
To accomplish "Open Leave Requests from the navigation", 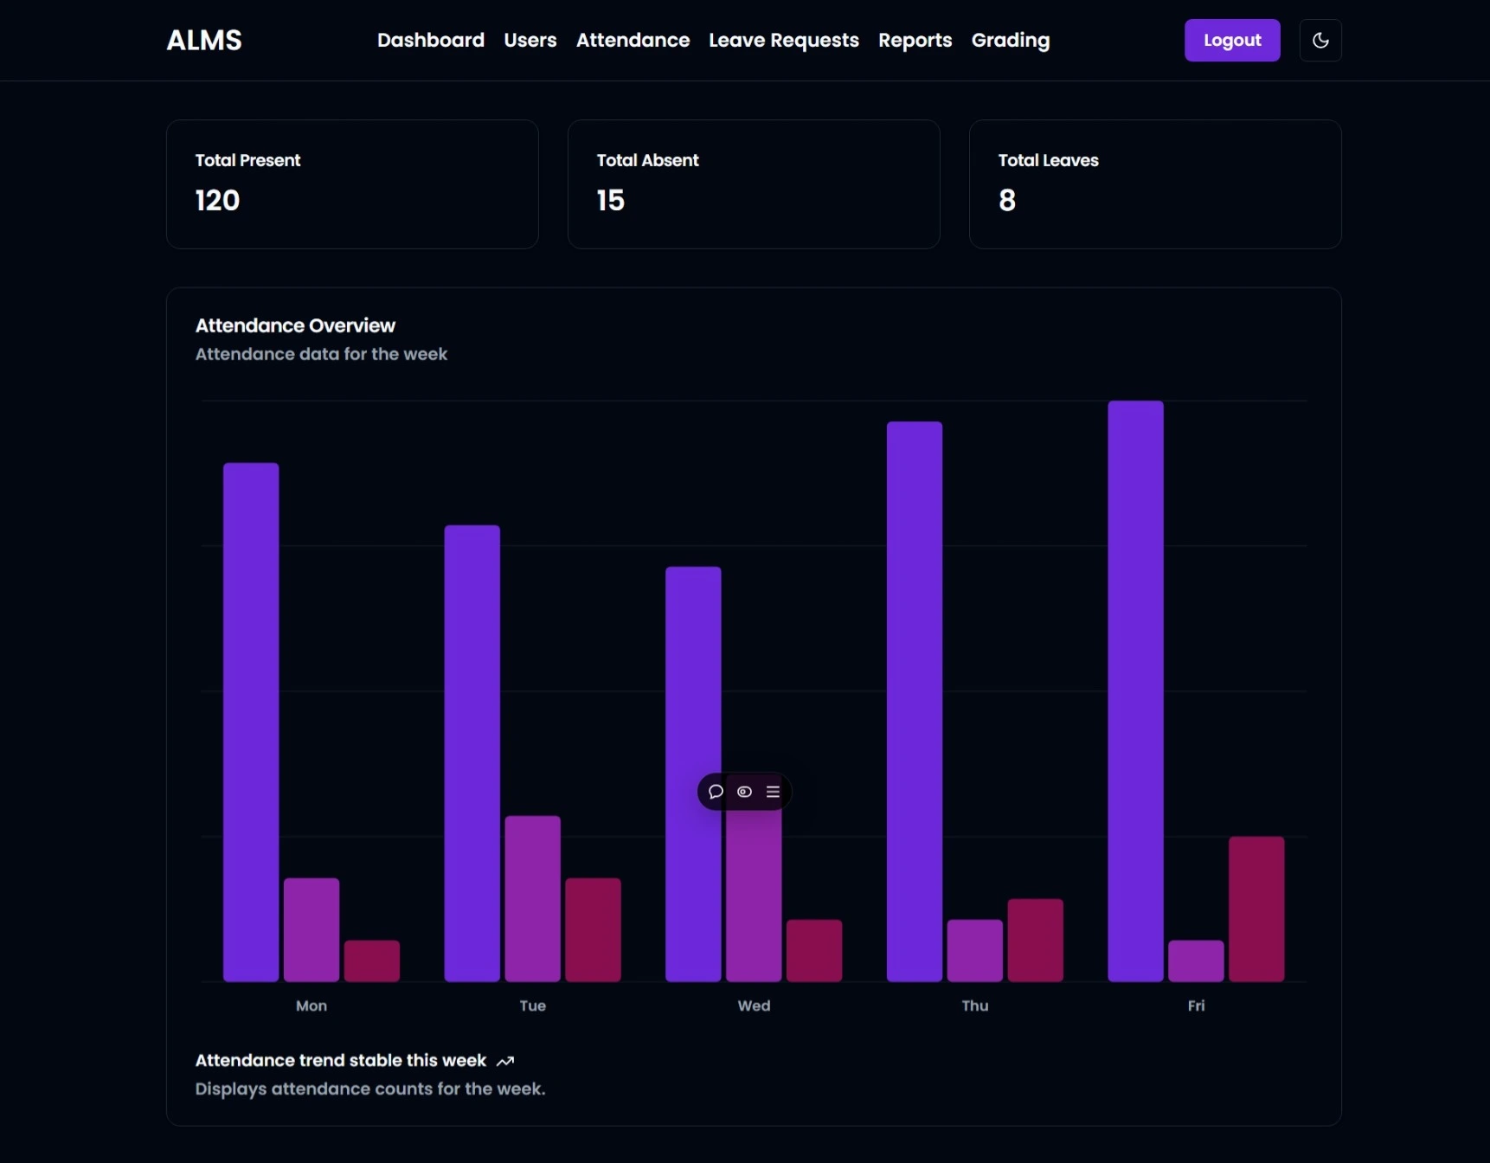I will tap(783, 41).
